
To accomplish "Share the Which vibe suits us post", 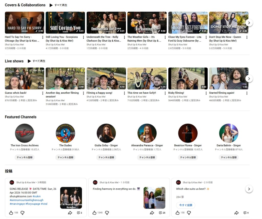I will click(236, 213).
